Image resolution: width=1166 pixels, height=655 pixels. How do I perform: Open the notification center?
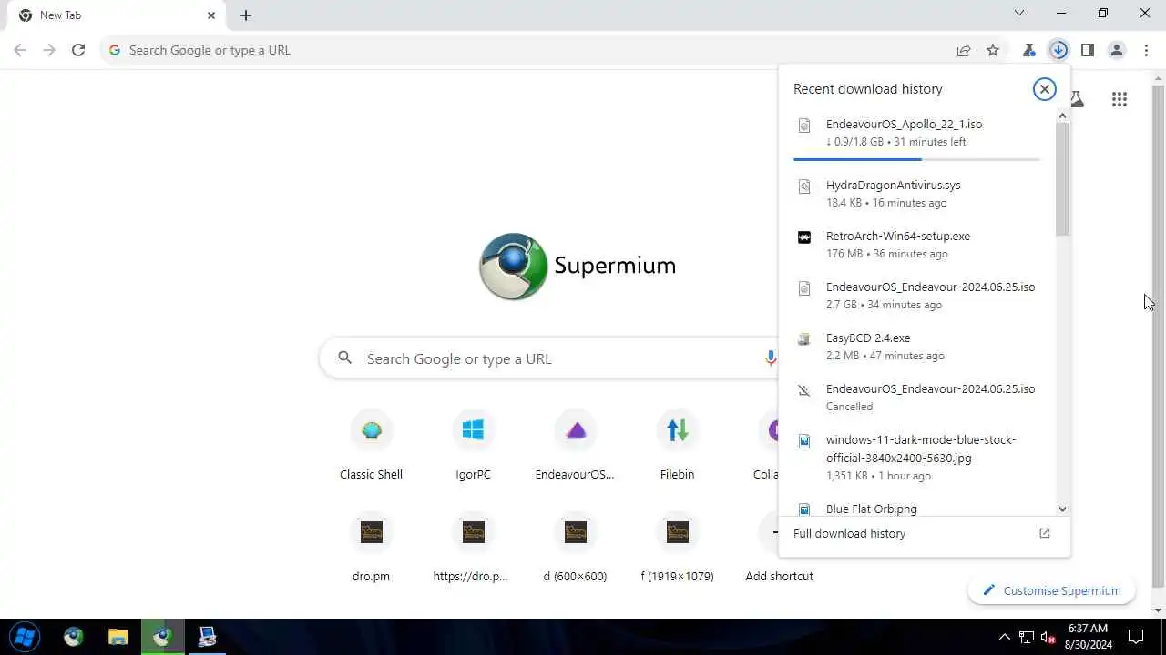pyautogui.click(x=1136, y=637)
